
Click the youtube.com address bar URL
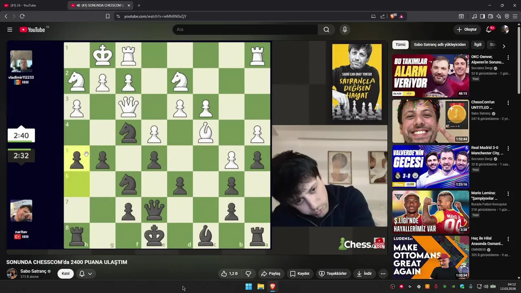click(155, 16)
